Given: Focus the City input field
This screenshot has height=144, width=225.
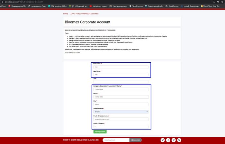Looking at the screenshot, I should click(121, 104).
